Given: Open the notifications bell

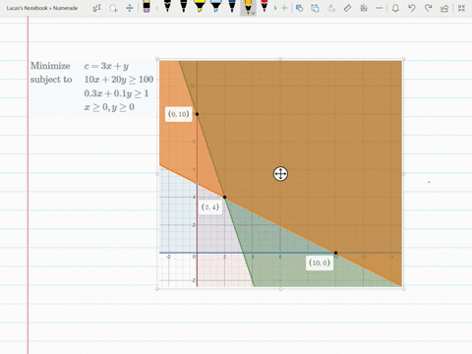Looking at the screenshot, I should (395, 8).
